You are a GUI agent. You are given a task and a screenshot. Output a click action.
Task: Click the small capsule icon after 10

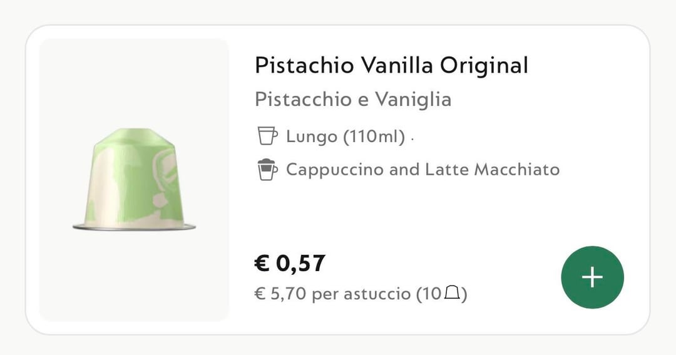coord(452,293)
